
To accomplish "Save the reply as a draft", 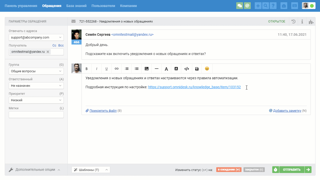I will point(197,68).
